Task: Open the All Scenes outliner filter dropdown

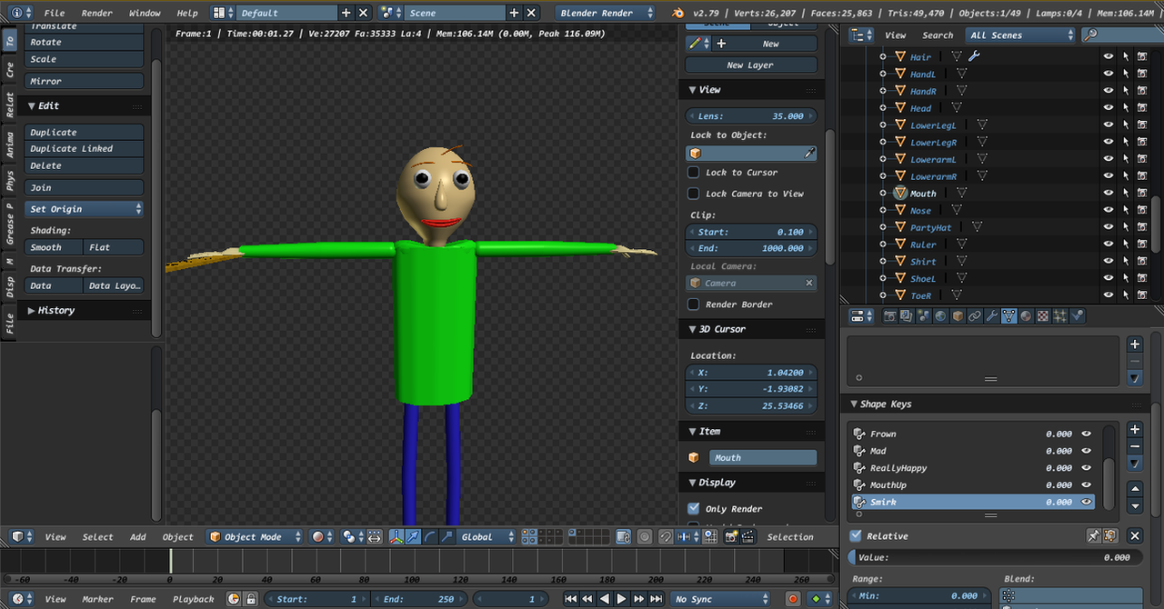Action: (1020, 35)
